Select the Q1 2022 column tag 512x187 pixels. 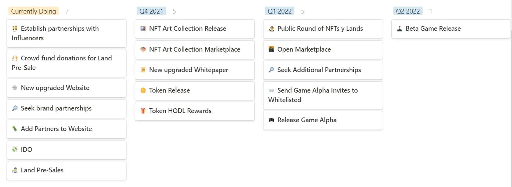tap(280, 11)
